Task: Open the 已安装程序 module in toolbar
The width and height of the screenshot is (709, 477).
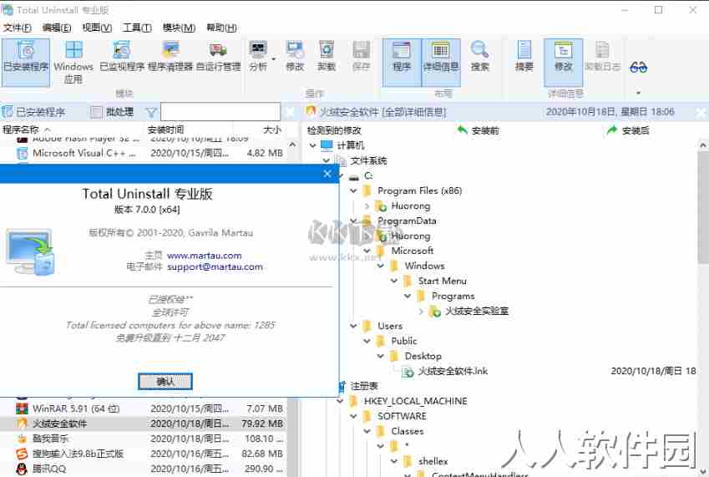Action: point(25,62)
